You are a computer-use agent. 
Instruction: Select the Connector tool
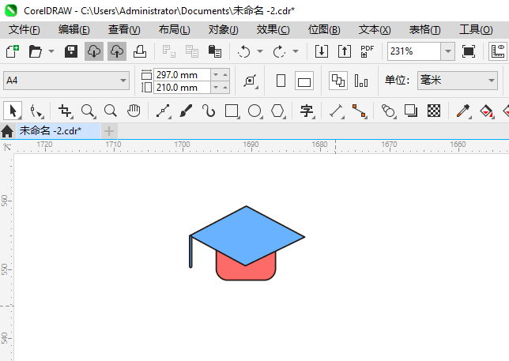[360, 111]
